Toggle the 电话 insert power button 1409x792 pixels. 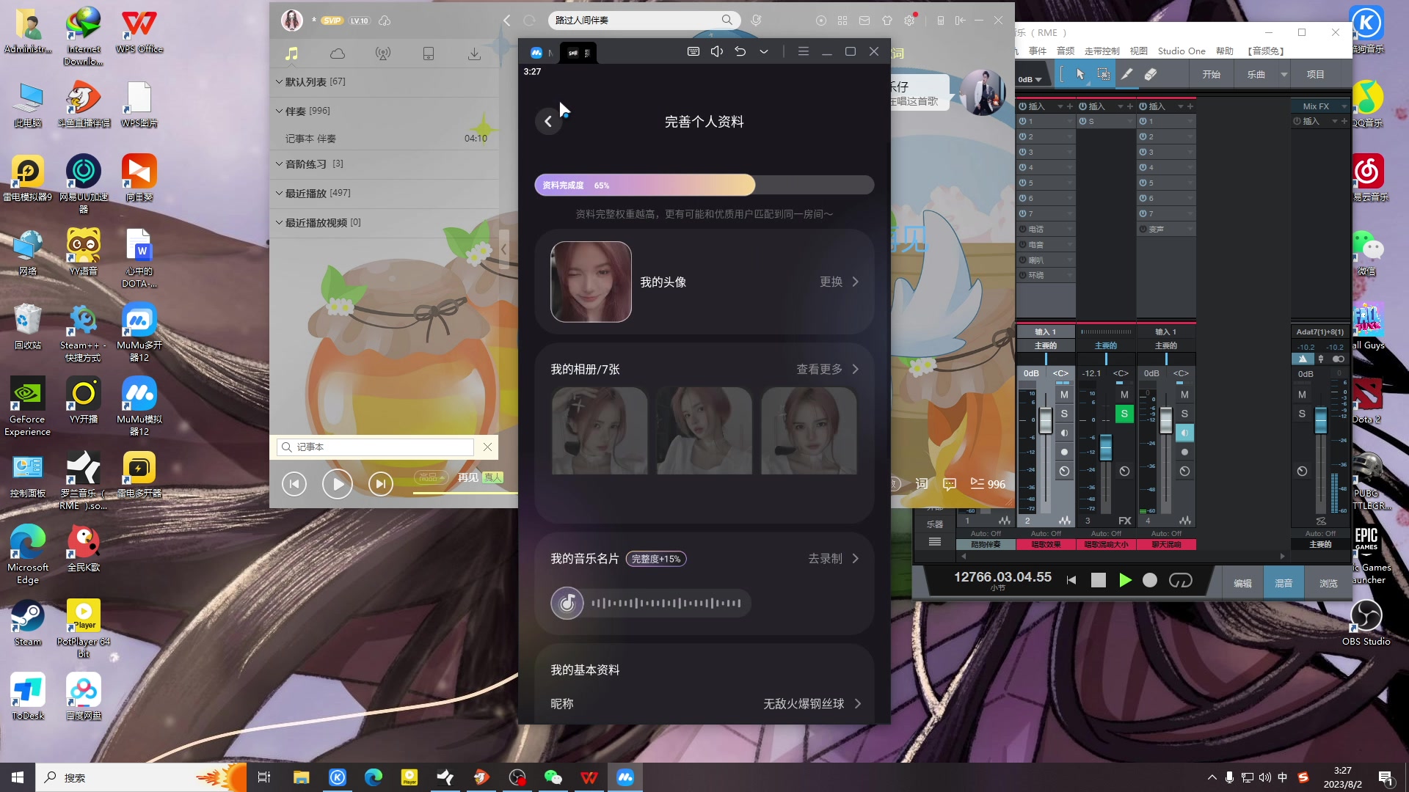[1023, 229]
